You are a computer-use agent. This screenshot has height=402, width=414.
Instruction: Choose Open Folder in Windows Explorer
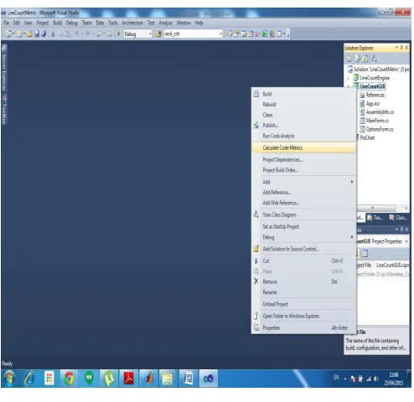point(304,317)
